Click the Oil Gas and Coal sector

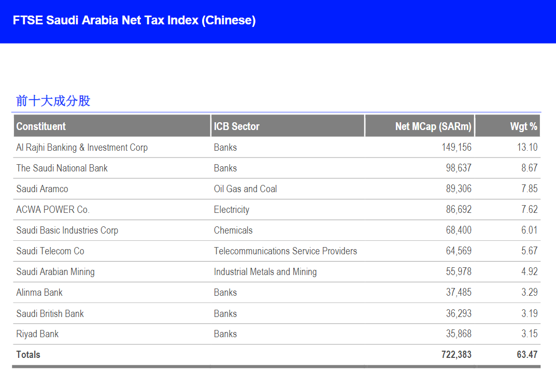click(246, 189)
